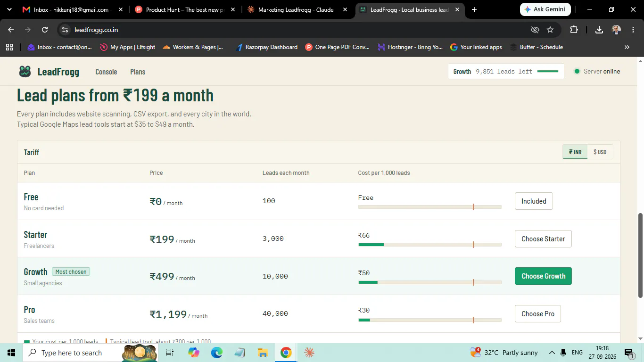Open the Chrome extensions puzzle icon
644x362 pixels.
tap(574, 30)
